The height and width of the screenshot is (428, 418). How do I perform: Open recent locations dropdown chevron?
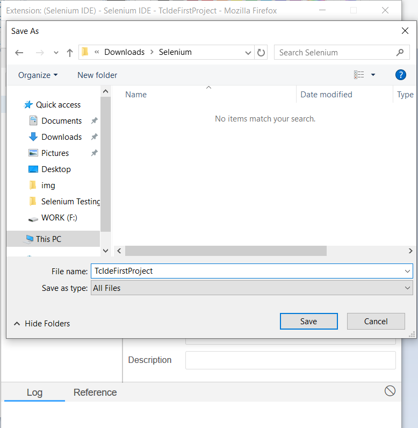coord(56,53)
